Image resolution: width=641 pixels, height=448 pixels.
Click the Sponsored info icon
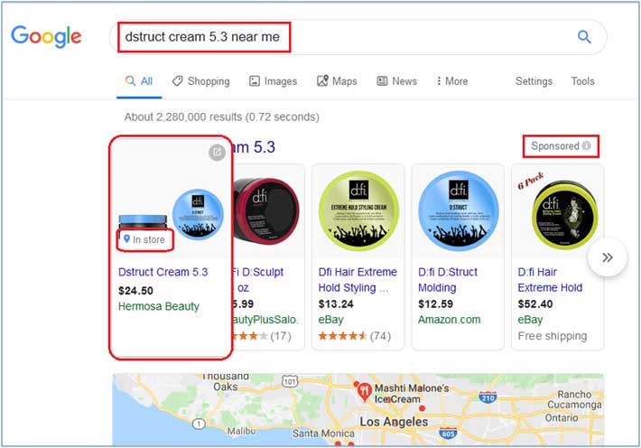point(586,145)
